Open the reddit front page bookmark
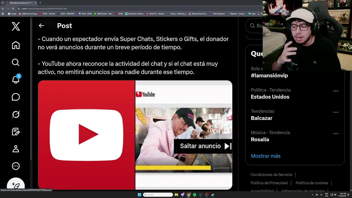Screen dimensions: 352x198 pyautogui.click(x=28, y=13)
